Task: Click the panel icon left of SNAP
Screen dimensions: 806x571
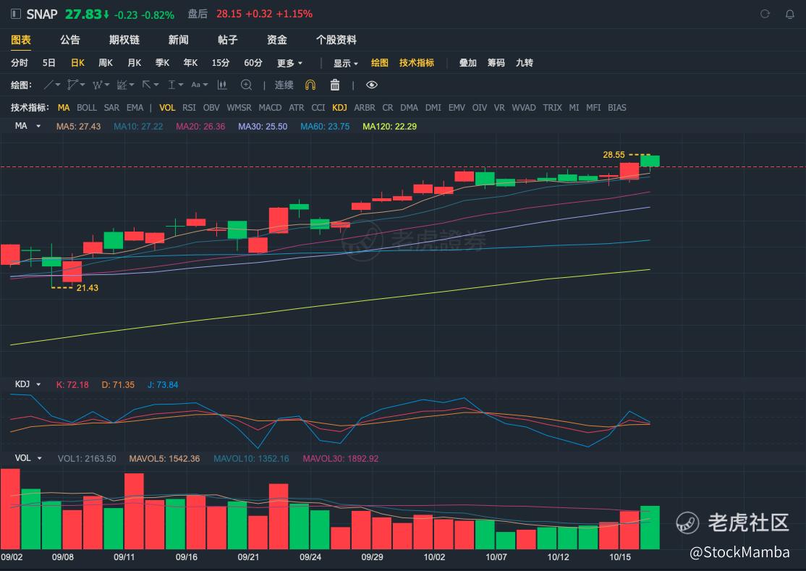Action: [16, 14]
